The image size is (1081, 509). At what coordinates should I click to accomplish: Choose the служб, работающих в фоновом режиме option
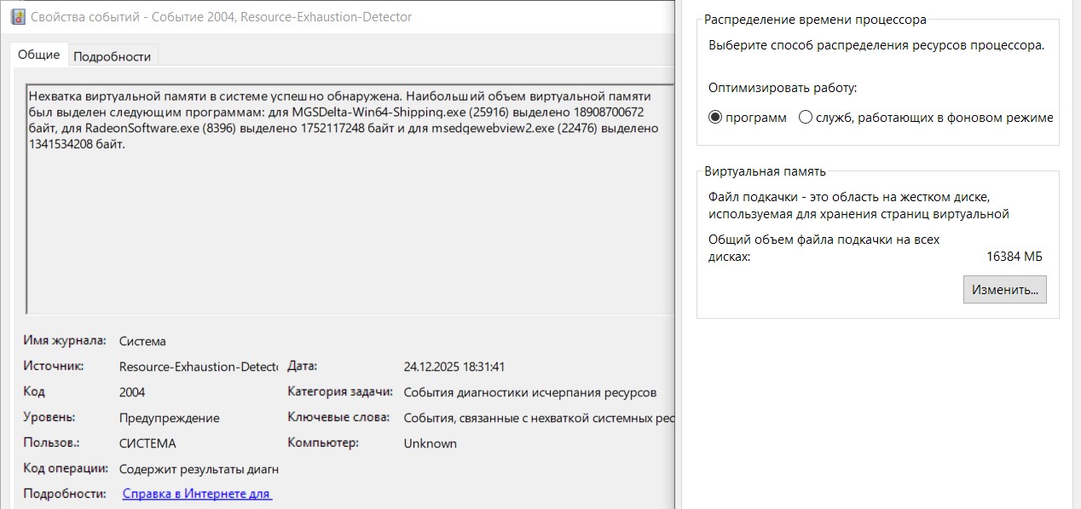pyautogui.click(x=806, y=118)
